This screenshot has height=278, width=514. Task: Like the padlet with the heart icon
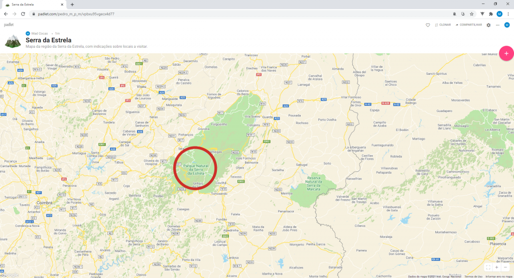(428, 25)
